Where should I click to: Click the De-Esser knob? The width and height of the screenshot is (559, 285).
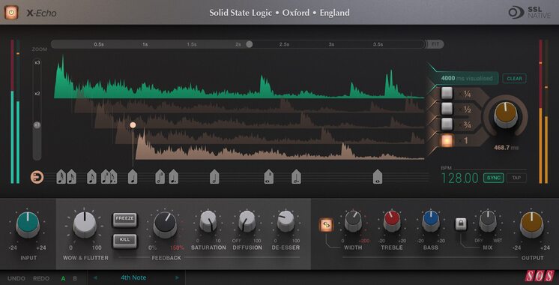(x=285, y=221)
